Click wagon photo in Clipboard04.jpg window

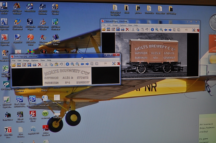click(x=151, y=55)
